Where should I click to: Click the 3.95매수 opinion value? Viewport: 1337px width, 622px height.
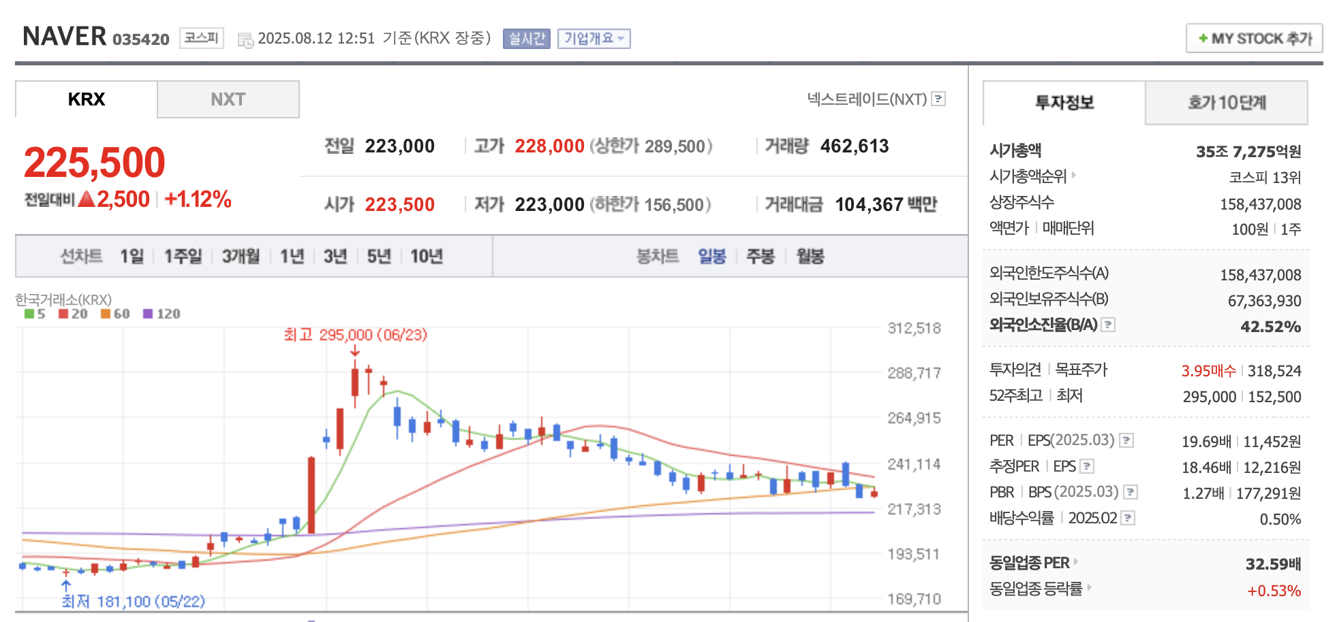tap(1208, 371)
